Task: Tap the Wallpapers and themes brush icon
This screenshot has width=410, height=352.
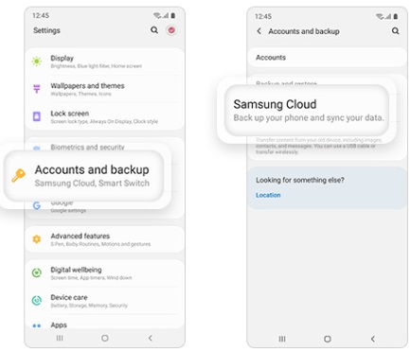Action: [x=37, y=89]
